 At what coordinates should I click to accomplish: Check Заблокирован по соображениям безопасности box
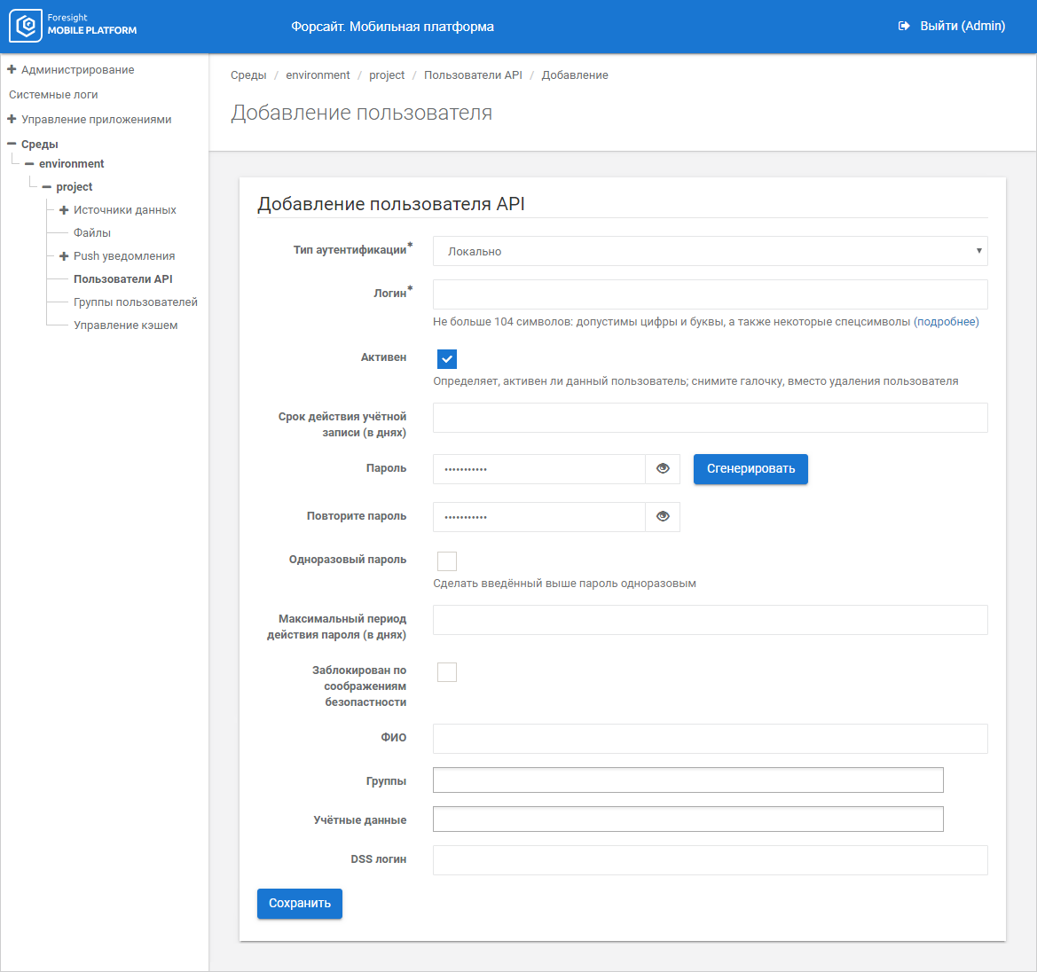(x=447, y=672)
